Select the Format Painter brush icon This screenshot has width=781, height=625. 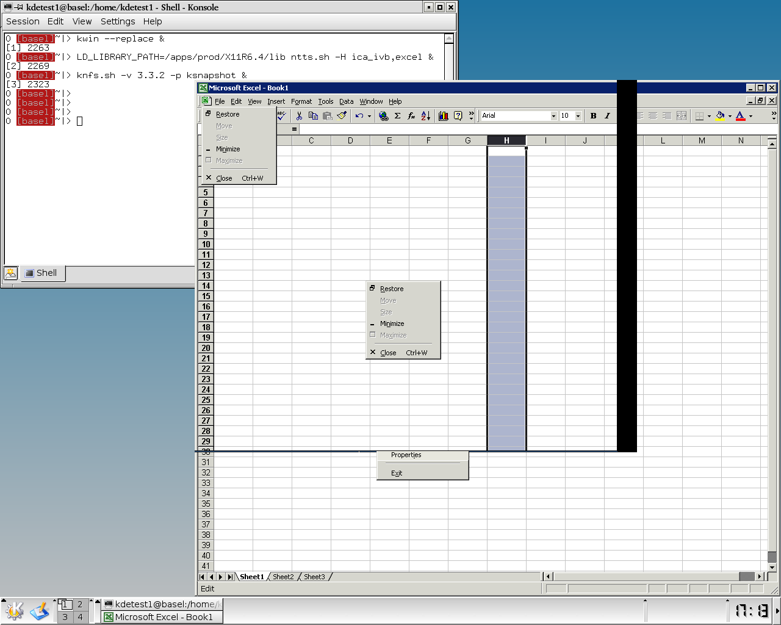tap(342, 115)
